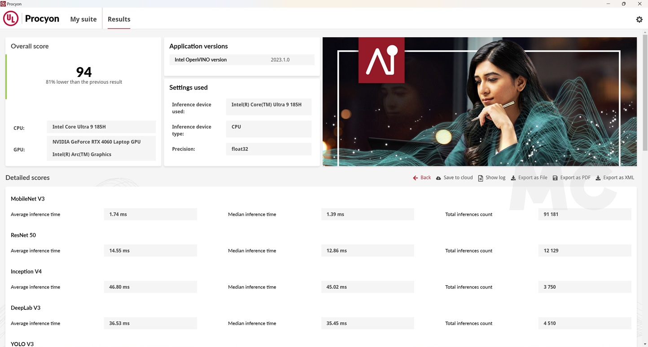Click the AI benchmark banner image
648x347 pixels.
tap(479, 102)
